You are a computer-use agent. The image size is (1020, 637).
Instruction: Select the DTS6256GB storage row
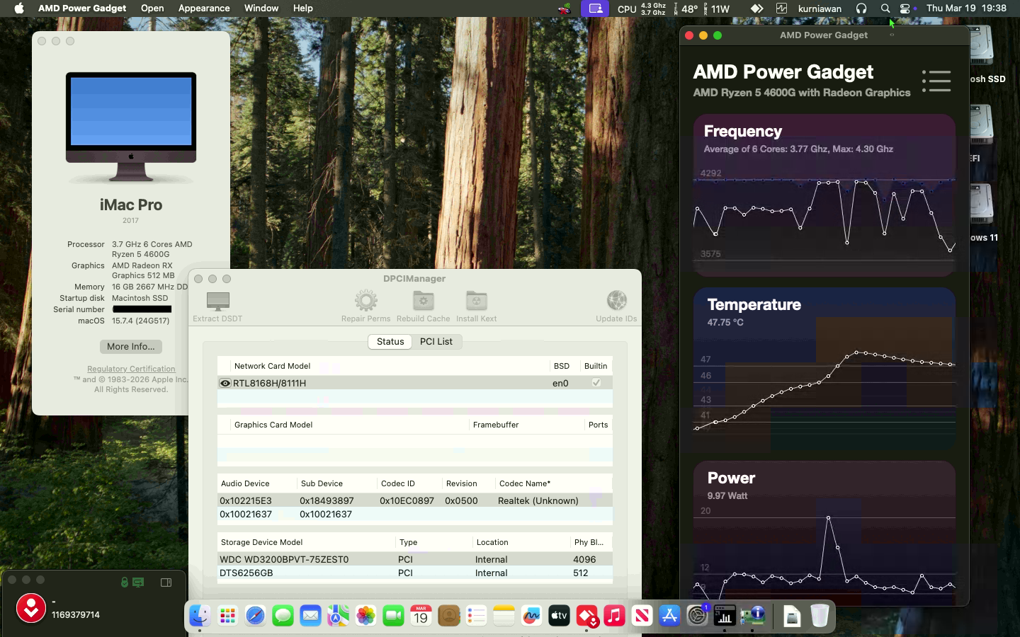pos(415,573)
